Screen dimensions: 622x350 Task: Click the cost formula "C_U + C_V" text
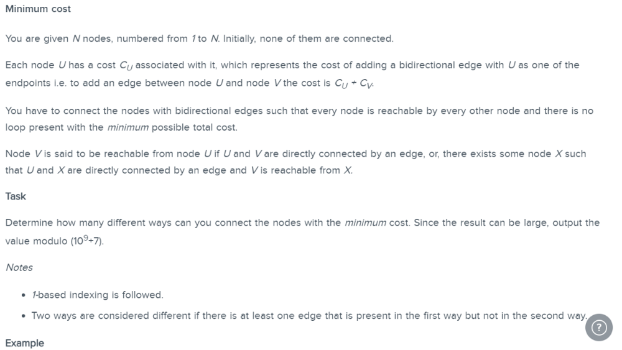(x=354, y=84)
